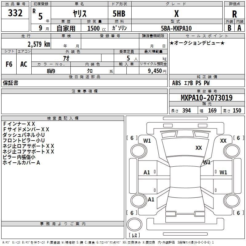Click the height value 150
The width and height of the screenshot is (246, 246).
237,111
